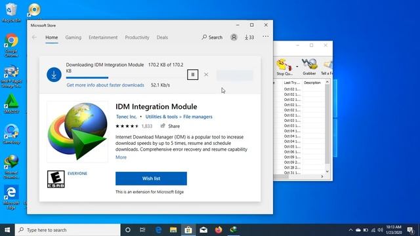Open the user account profile icon
420x236 pixels.
tap(234, 37)
